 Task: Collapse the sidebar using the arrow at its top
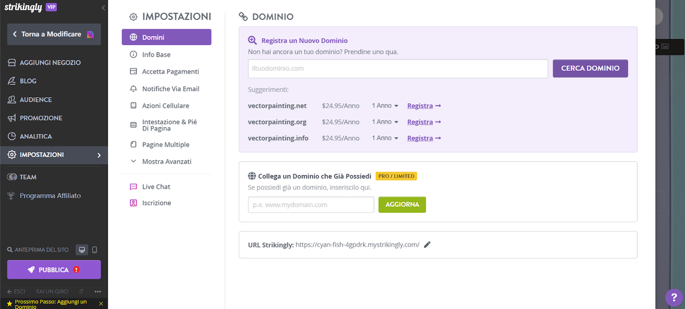[103, 8]
